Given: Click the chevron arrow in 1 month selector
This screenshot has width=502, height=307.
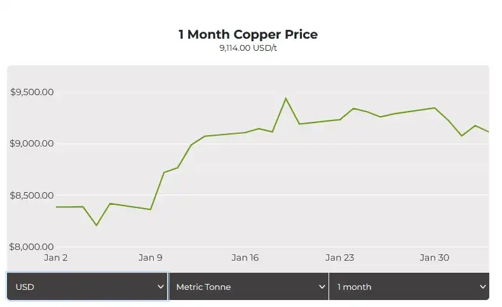Looking at the screenshot, I should click(x=483, y=287).
